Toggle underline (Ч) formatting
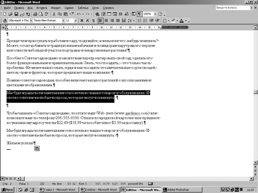258x193 pixels. [x=94, y=21]
